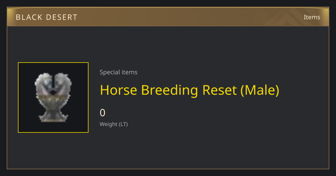The image size is (336, 176).
Task: Select the Horse Breeding Reset (Male) title
Action: [190, 90]
